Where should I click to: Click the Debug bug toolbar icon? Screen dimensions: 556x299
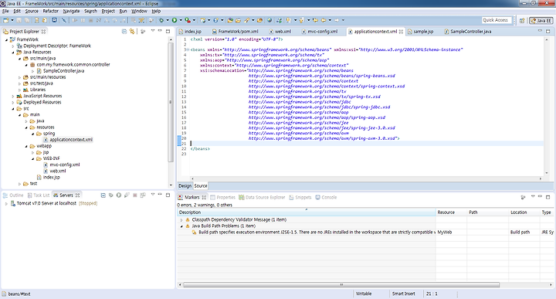tap(161, 20)
